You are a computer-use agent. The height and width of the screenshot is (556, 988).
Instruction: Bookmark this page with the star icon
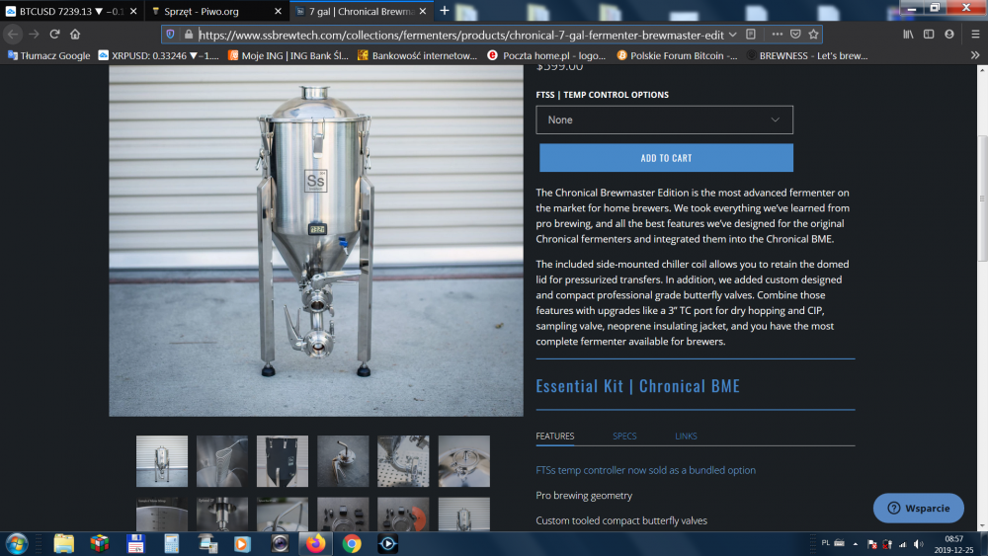tap(813, 34)
